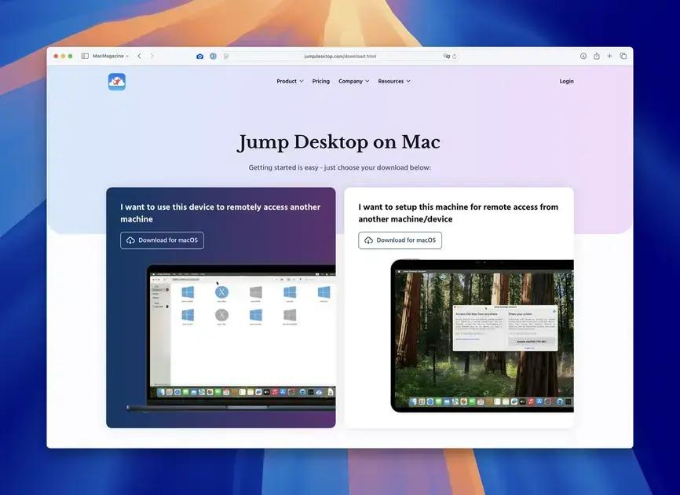The width and height of the screenshot is (680, 495).
Task: Show Safari downloads
Action: 583,56
